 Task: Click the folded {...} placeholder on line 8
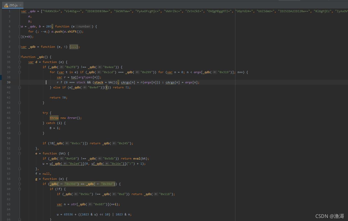[74, 47]
